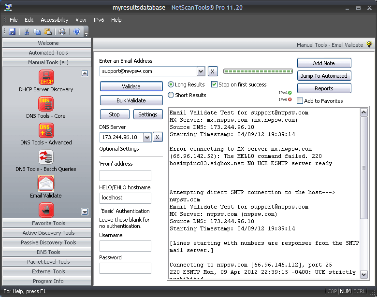The image size is (377, 297).
Task: Expand the Program Info section
Action: coord(47,281)
